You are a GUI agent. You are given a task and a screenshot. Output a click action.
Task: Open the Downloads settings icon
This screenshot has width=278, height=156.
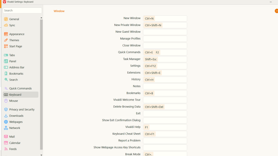pos(6,115)
